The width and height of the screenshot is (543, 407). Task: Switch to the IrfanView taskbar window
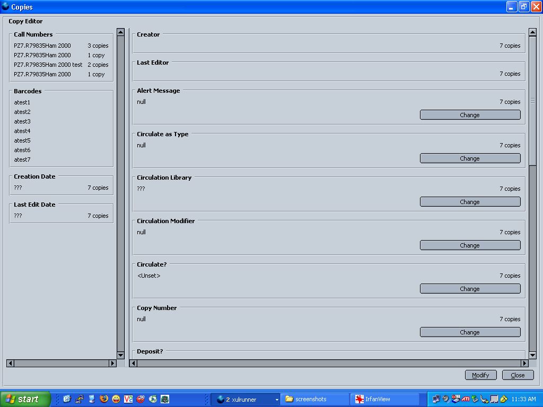[385, 399]
